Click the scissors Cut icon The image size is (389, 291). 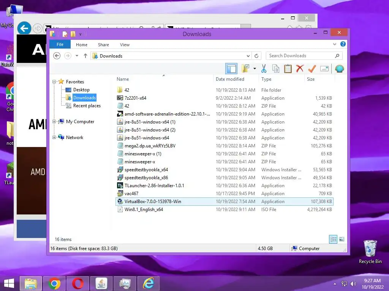[x=264, y=69]
